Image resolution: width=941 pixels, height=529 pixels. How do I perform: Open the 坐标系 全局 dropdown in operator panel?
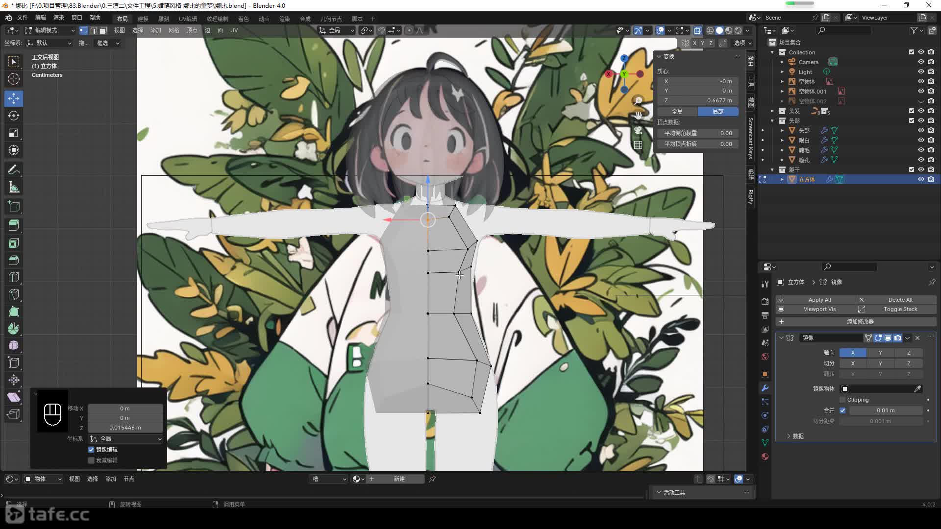(x=125, y=439)
